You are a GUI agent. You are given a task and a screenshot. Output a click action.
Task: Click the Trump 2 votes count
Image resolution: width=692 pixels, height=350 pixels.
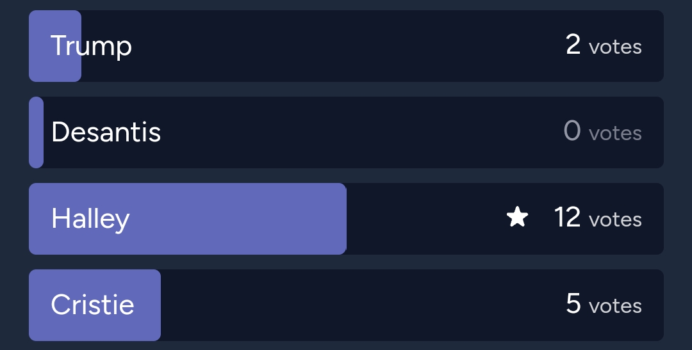point(604,45)
